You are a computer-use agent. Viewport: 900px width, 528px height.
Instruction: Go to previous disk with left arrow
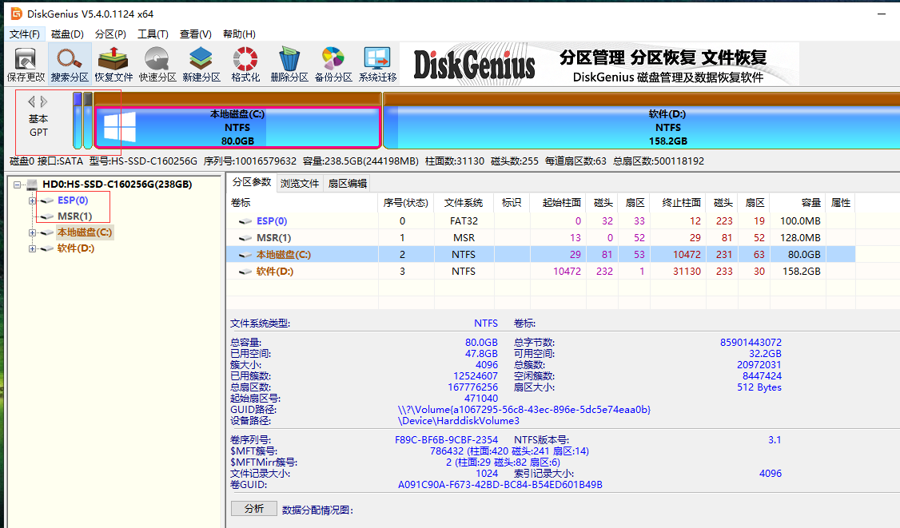point(31,101)
